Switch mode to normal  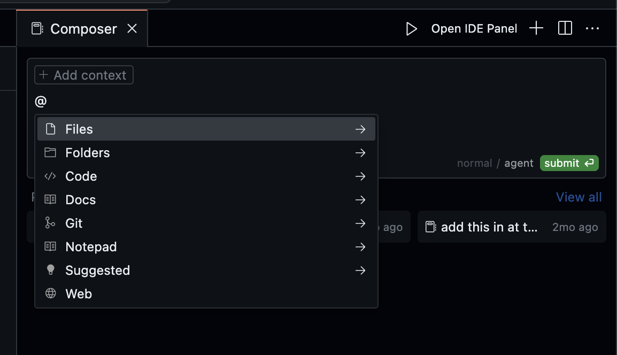pyautogui.click(x=474, y=163)
